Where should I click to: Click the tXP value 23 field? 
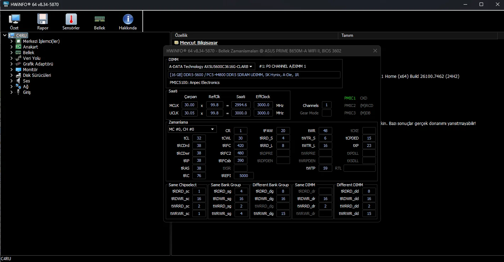coord(369,146)
